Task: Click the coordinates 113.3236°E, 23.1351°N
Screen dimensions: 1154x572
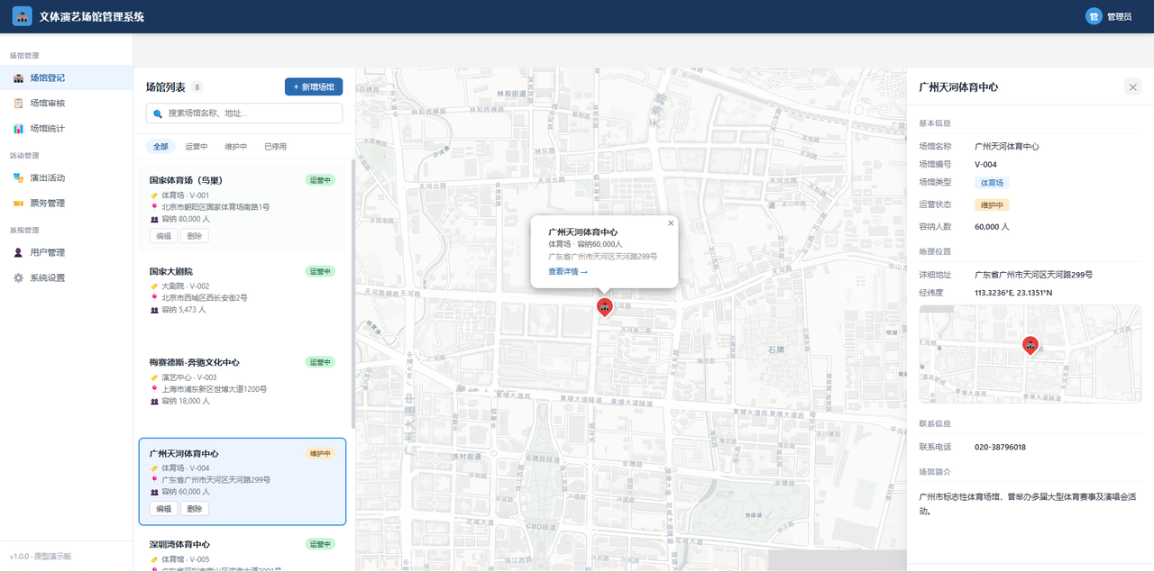Action: point(1013,293)
